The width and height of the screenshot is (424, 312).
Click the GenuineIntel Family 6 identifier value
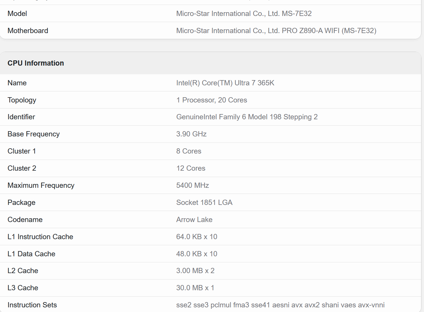247,117
